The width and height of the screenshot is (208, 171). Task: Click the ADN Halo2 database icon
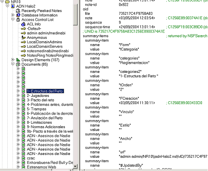click(13, 6)
